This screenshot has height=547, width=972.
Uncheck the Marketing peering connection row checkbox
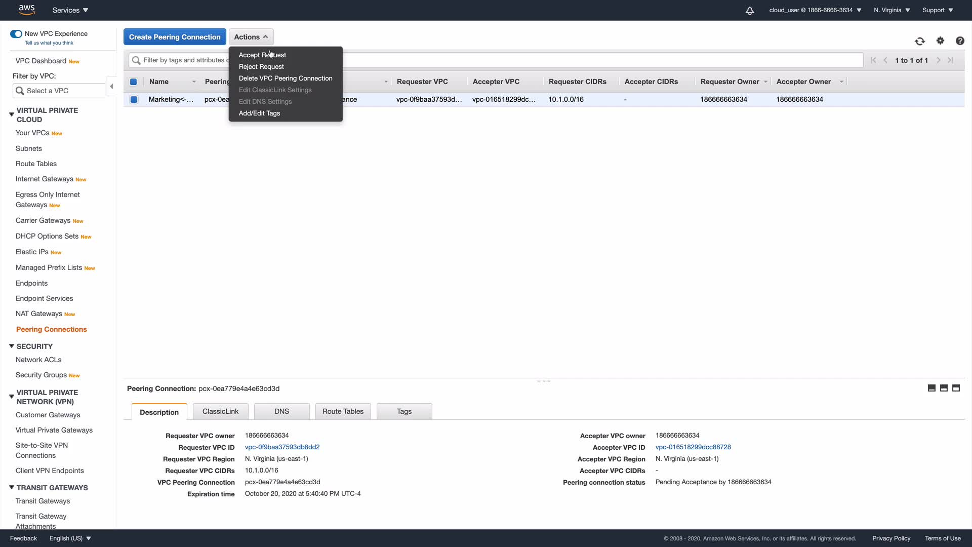tap(134, 100)
